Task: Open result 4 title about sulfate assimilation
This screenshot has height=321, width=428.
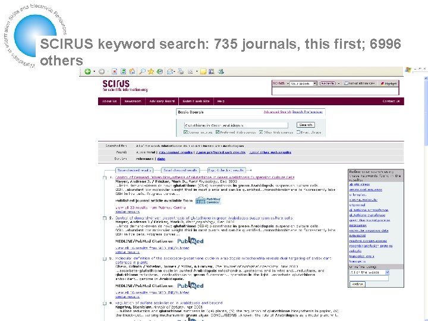Action: click(169, 303)
